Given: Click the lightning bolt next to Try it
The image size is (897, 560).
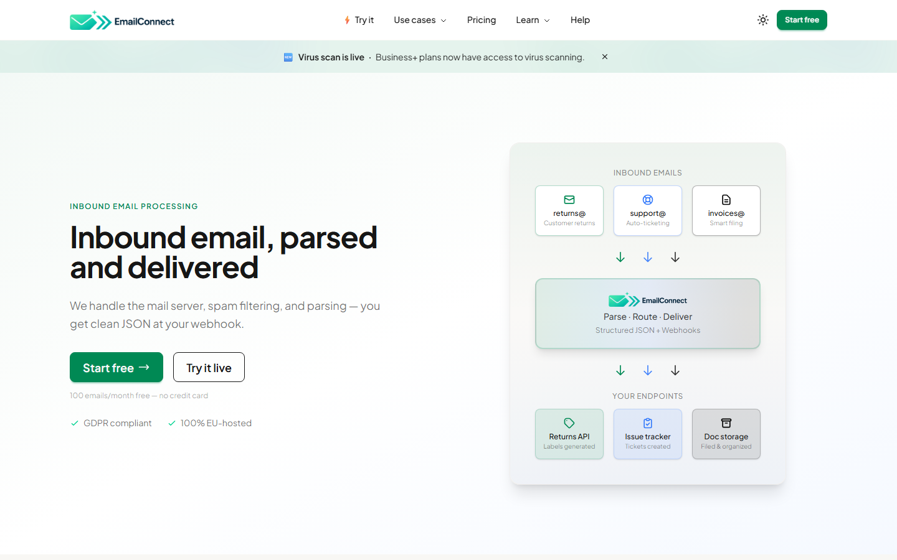Looking at the screenshot, I should coord(346,19).
